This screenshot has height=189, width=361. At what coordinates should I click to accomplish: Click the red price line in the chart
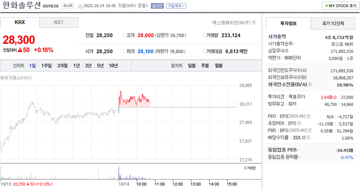[134, 98]
